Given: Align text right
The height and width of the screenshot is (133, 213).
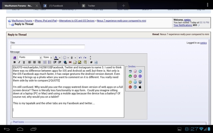Looking at the screenshot, I should [39, 62].
